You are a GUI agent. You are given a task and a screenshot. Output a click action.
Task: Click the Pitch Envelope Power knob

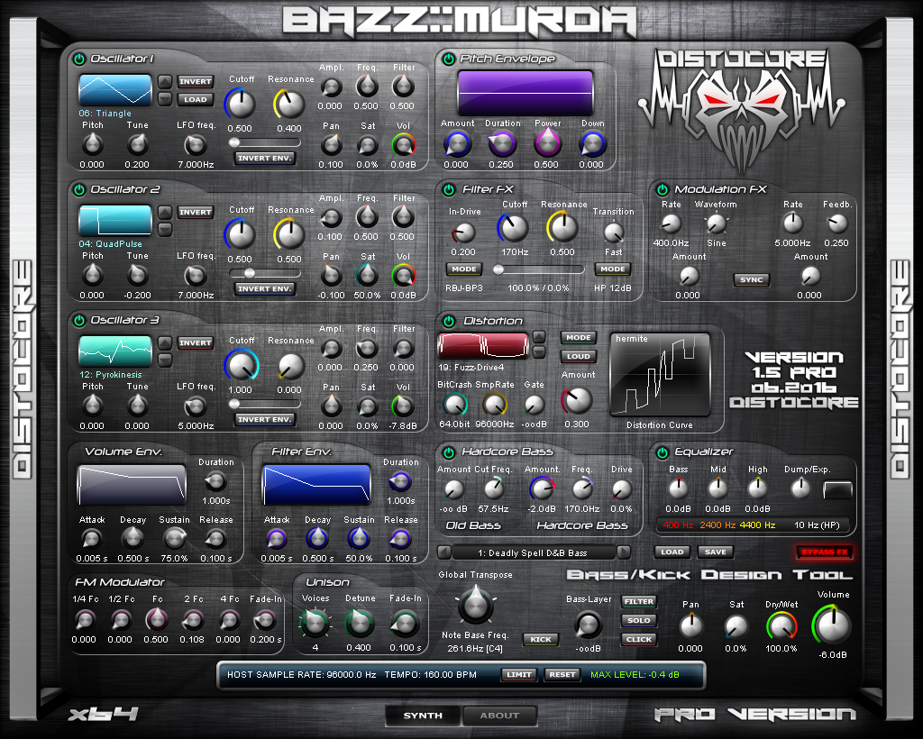(x=547, y=144)
